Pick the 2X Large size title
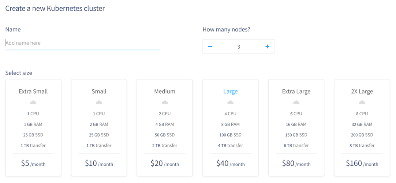Image resolution: width=396 pixels, height=183 pixels. tap(362, 91)
